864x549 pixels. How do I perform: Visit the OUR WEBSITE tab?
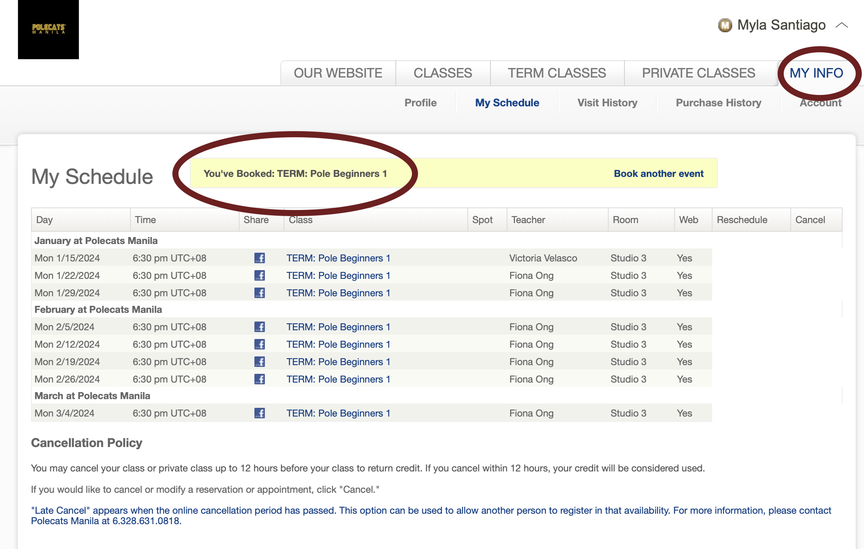tap(338, 73)
